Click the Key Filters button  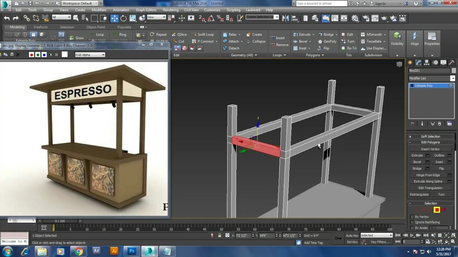(380, 242)
